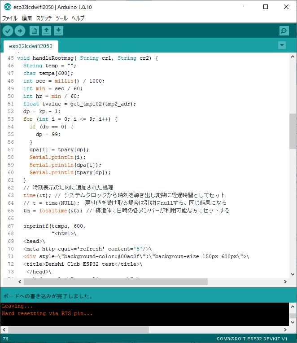
Task: Open the ツール menu
Action: point(61,18)
